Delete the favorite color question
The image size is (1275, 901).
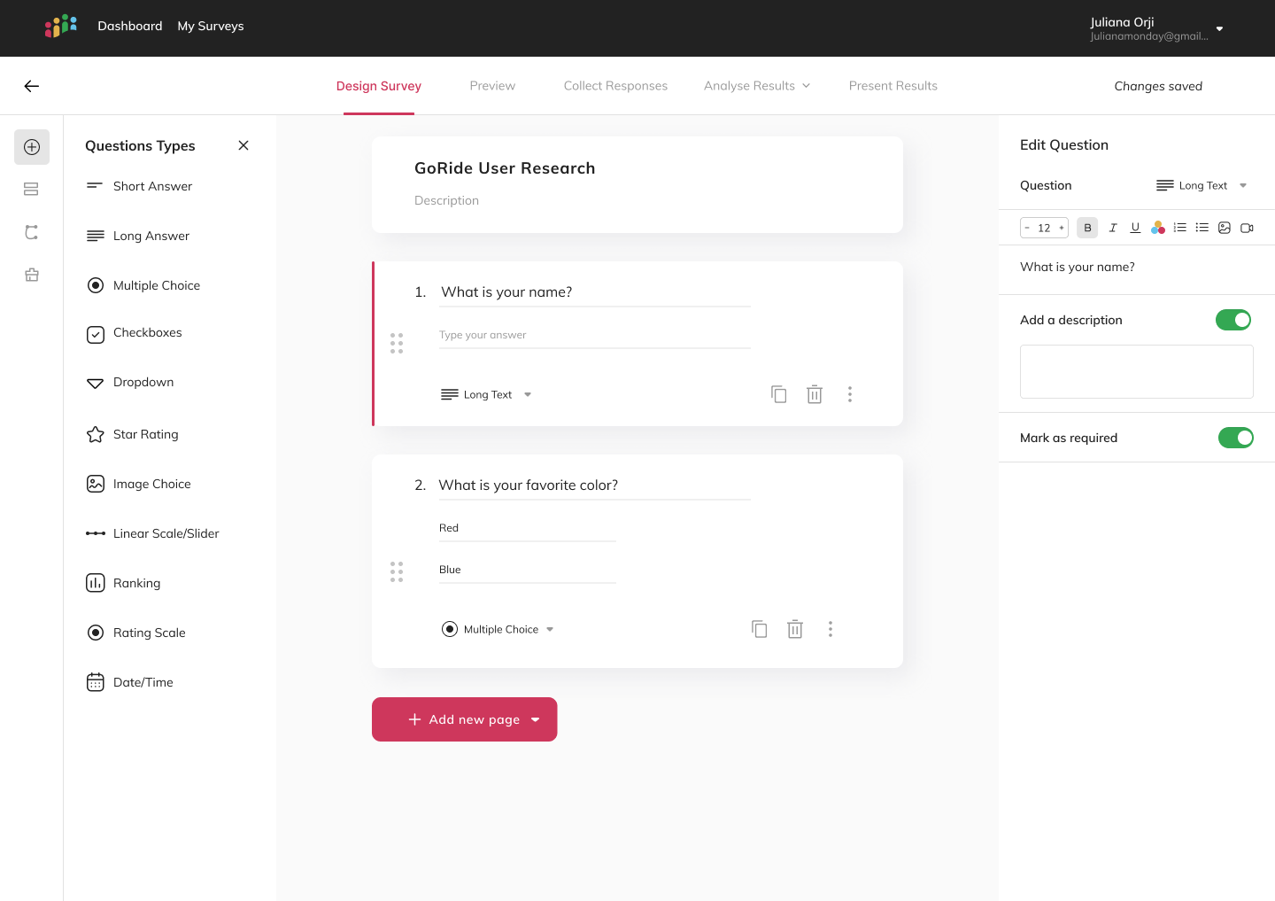[x=794, y=629]
